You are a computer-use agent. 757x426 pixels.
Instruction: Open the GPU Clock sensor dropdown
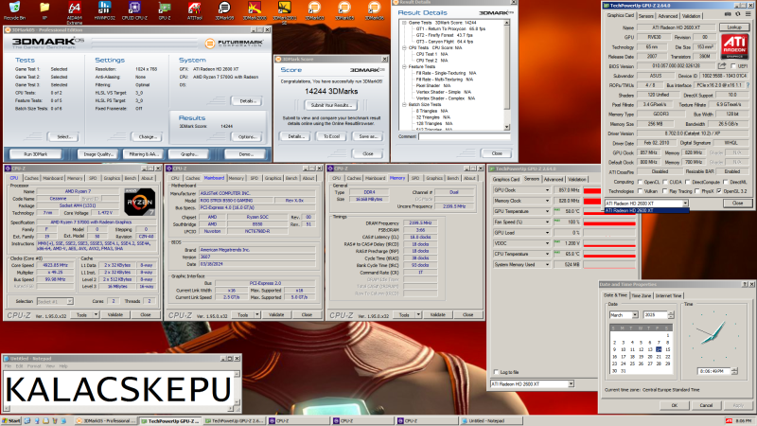pyautogui.click(x=547, y=190)
